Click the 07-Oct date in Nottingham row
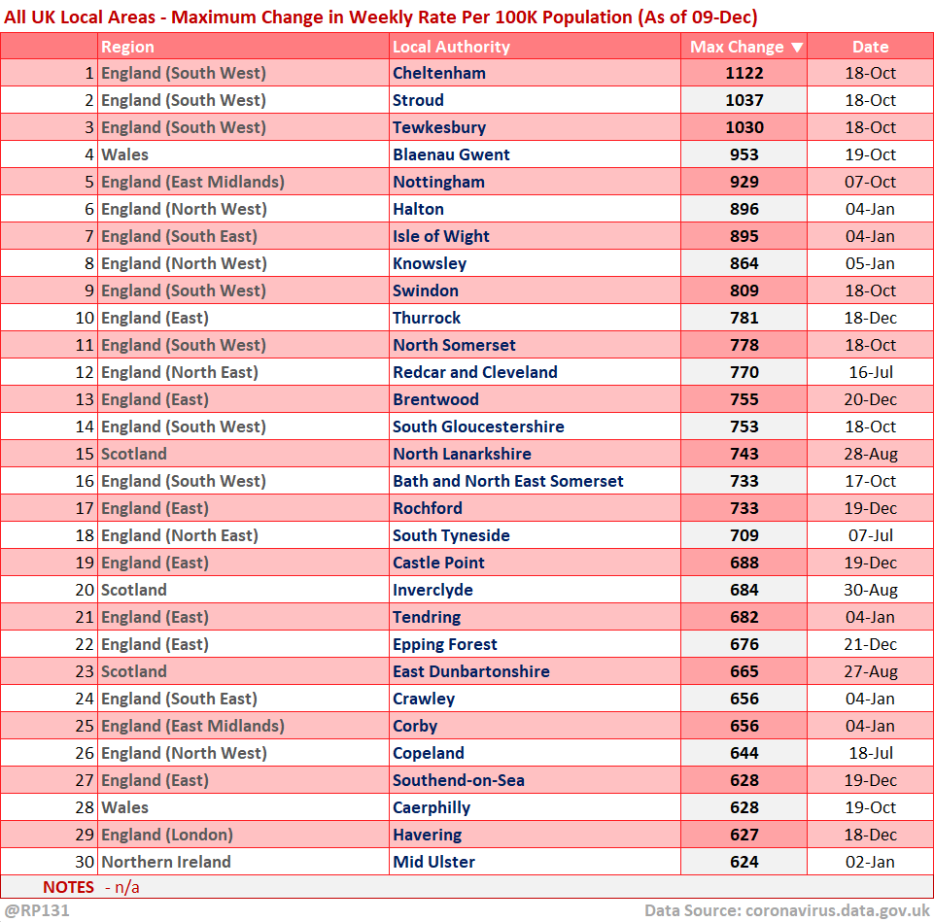This screenshot has width=934, height=922. tap(870, 182)
